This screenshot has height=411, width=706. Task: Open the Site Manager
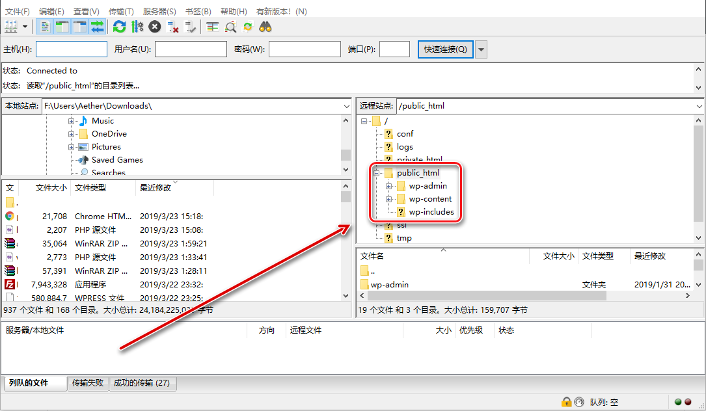pyautogui.click(x=11, y=27)
